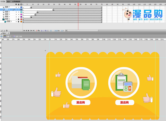Enable onion skin outlines

43,30
